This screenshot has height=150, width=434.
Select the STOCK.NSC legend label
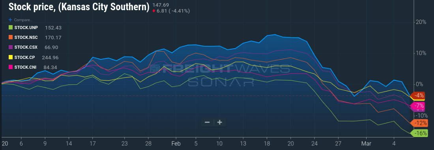coord(26,37)
